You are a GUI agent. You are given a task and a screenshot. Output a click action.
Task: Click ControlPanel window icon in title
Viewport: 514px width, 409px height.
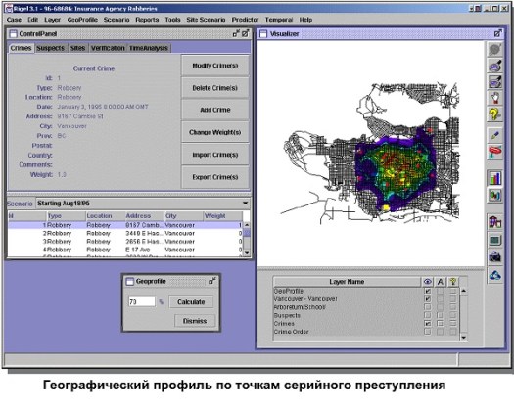(x=13, y=33)
